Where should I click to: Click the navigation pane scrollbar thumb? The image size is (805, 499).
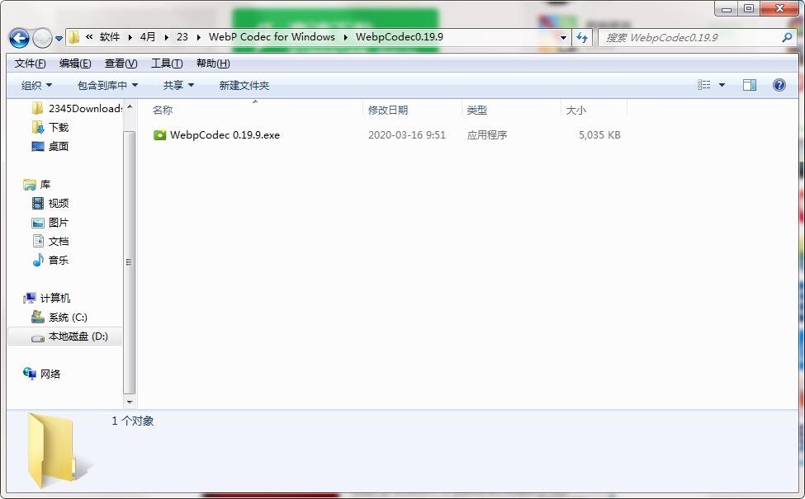tap(130, 262)
